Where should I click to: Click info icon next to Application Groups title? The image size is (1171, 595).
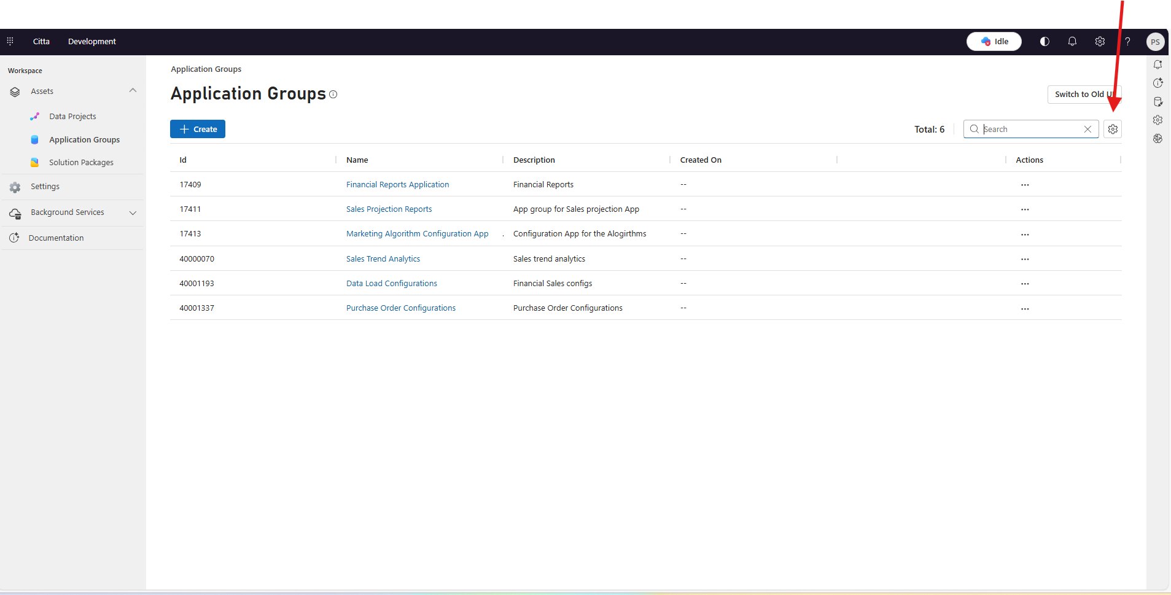(x=333, y=95)
